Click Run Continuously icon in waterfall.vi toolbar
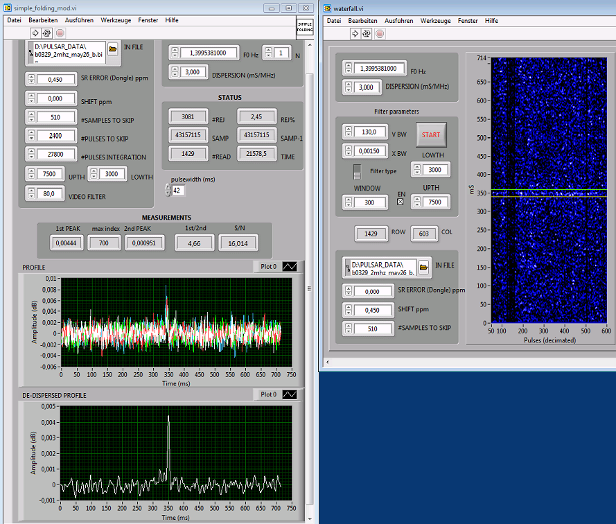Image resolution: width=616 pixels, height=524 pixels. 367,33
